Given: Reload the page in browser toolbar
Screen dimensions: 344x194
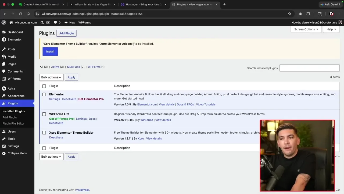Looking at the screenshot, I should (x=20, y=14).
